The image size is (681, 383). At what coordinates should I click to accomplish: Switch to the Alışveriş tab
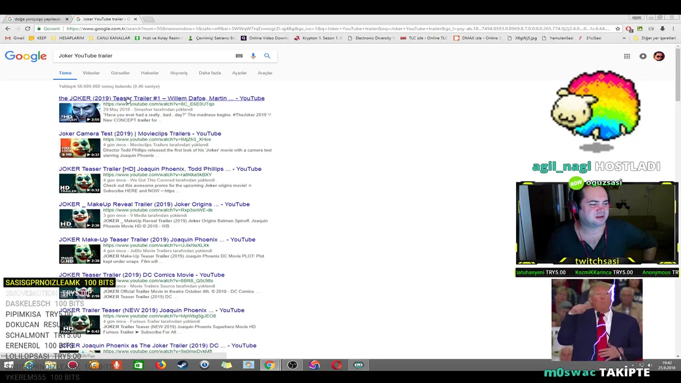(179, 73)
